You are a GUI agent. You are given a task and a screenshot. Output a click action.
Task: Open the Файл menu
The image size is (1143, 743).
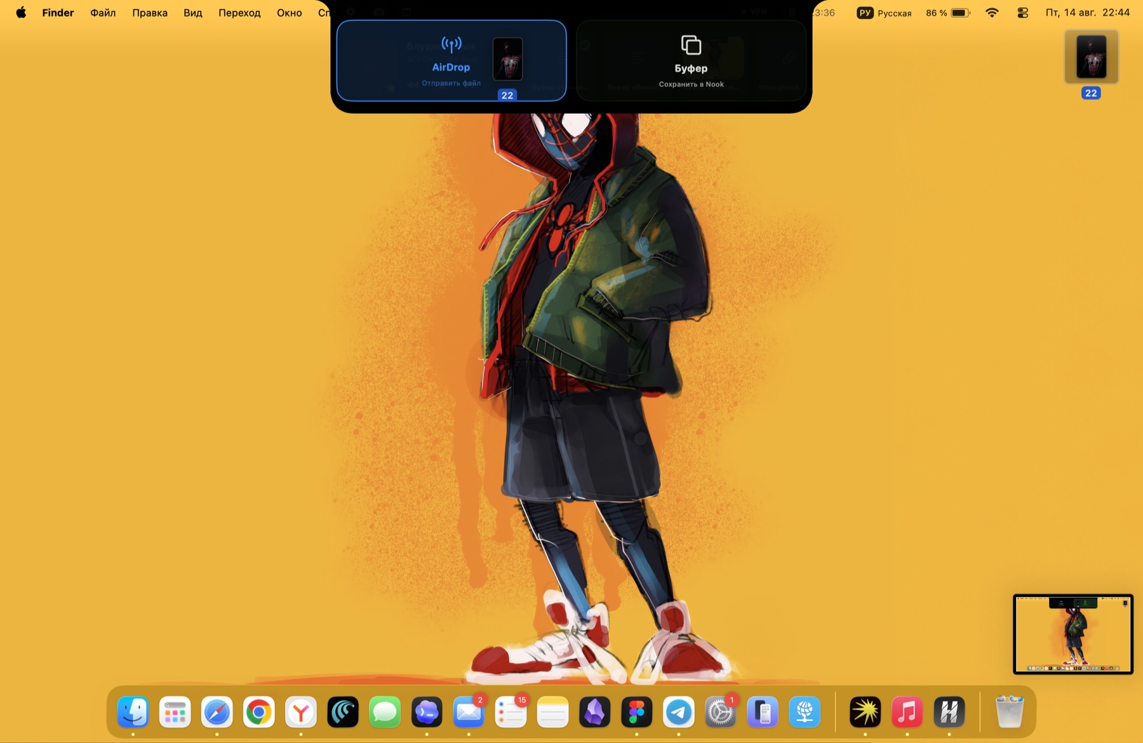pyautogui.click(x=103, y=13)
